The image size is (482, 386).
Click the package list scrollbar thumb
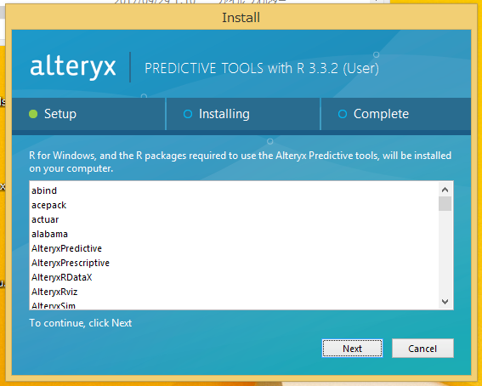point(445,204)
